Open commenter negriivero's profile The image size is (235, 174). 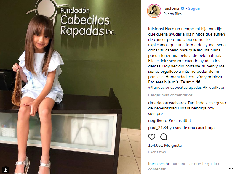(x=158, y=121)
